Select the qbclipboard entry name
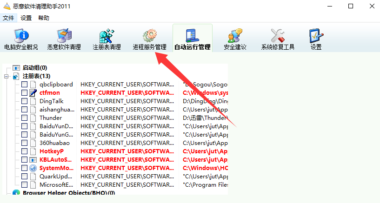Viewport: 380px width, 203px height. 56,85
